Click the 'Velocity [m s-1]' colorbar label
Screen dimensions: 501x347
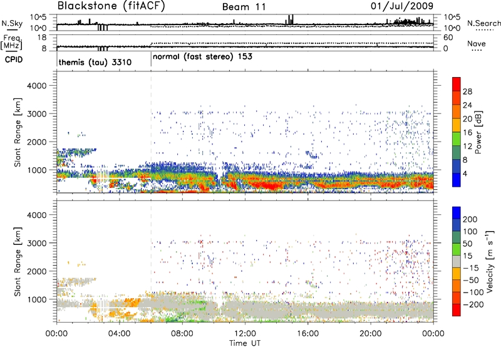(489, 261)
